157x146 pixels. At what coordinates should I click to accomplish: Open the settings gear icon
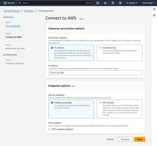tap(120, 3)
